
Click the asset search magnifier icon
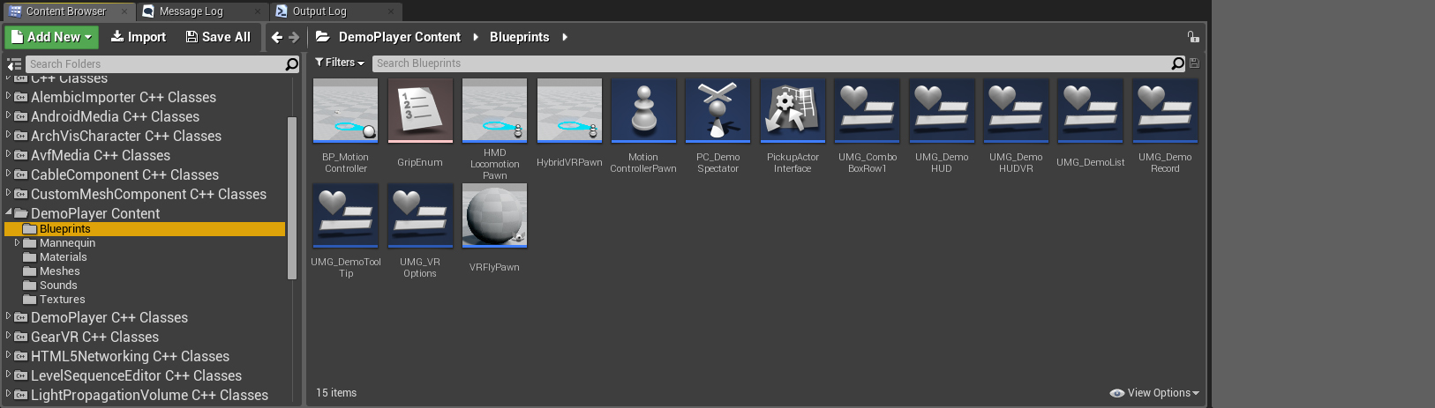click(x=1177, y=63)
